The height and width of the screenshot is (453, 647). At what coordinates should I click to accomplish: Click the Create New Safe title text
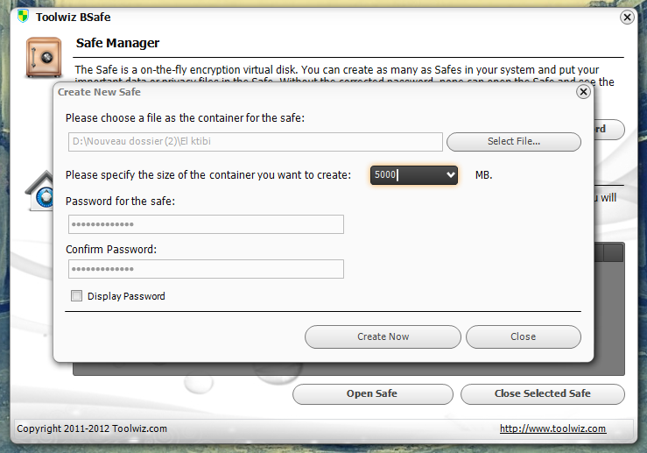pyautogui.click(x=99, y=92)
